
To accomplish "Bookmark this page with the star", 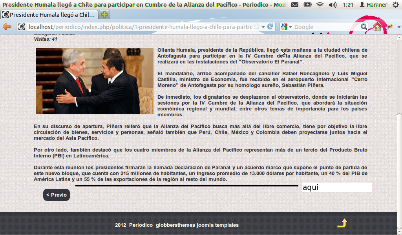I will coord(257,27).
